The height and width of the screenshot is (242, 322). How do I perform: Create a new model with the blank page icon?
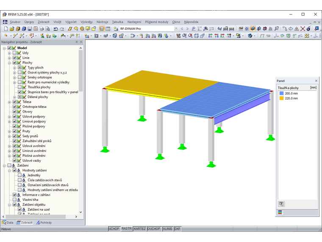click(x=6, y=29)
